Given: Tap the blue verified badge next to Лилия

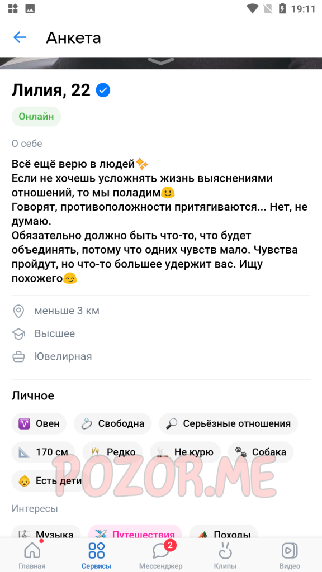Looking at the screenshot, I should (103, 90).
